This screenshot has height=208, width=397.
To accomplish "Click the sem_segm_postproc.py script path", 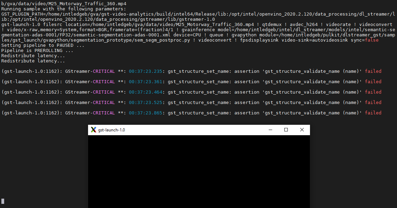I will 159,40.
